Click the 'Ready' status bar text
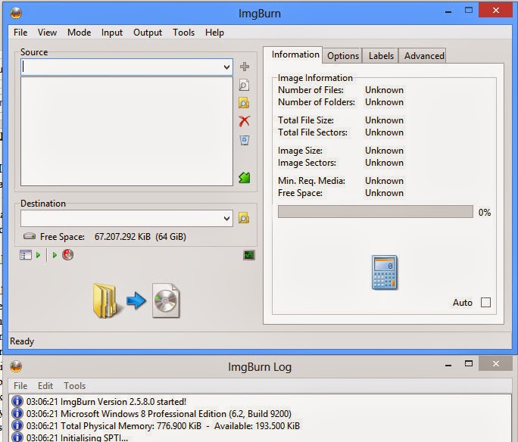The height and width of the screenshot is (442, 518). (22, 341)
